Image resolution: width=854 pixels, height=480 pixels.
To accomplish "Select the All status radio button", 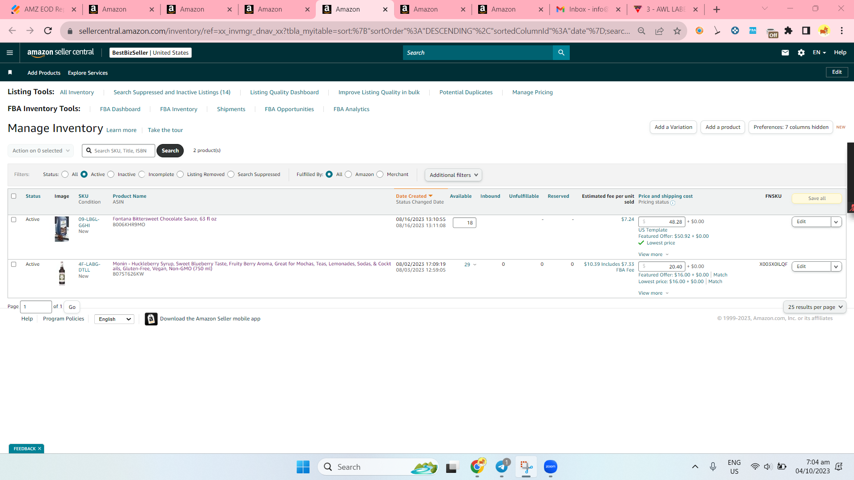I will coord(65,174).
